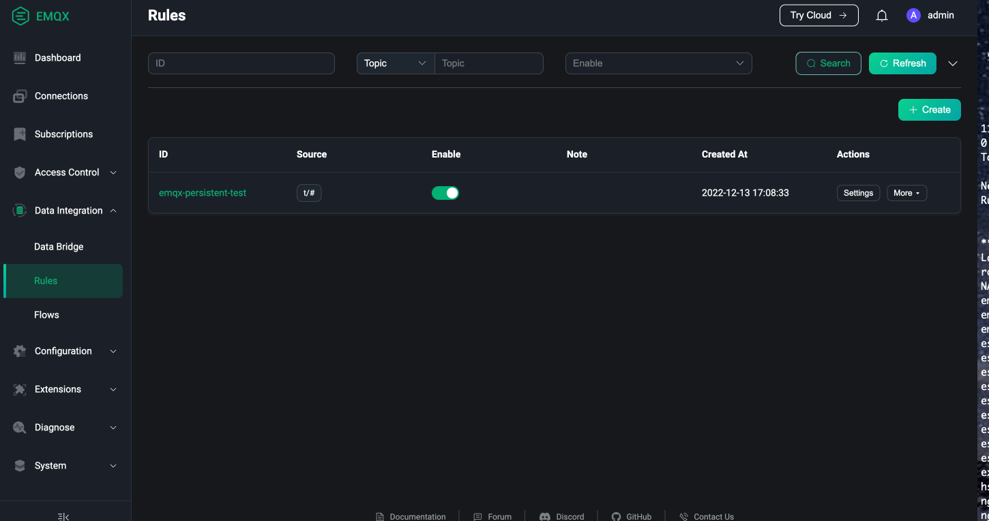
Task: Collapse sidebar using the bottom collapse icon
Action: pos(63,516)
